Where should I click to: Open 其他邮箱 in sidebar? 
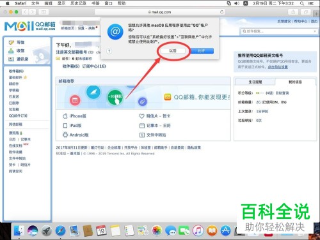(15, 124)
